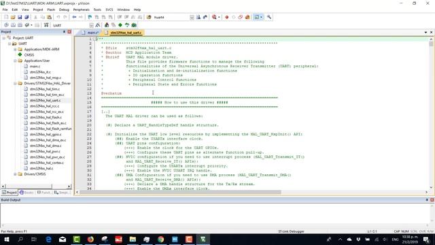Select main.c in the project tree
Viewport: 435px width, 245px height.
pos(35,67)
